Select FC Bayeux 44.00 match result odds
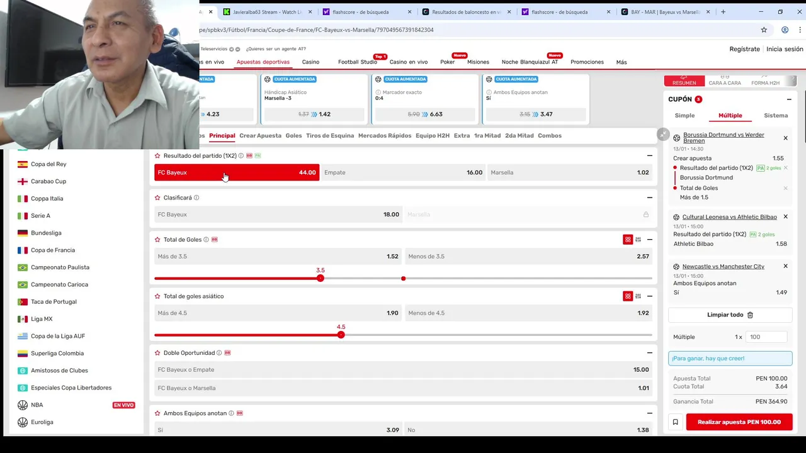Image resolution: width=806 pixels, height=453 pixels. click(x=237, y=172)
